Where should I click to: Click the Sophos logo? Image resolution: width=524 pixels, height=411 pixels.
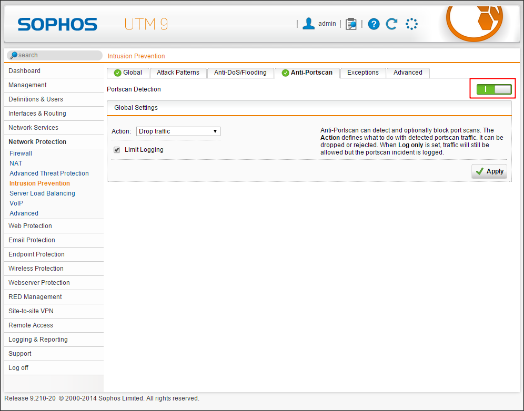point(57,24)
